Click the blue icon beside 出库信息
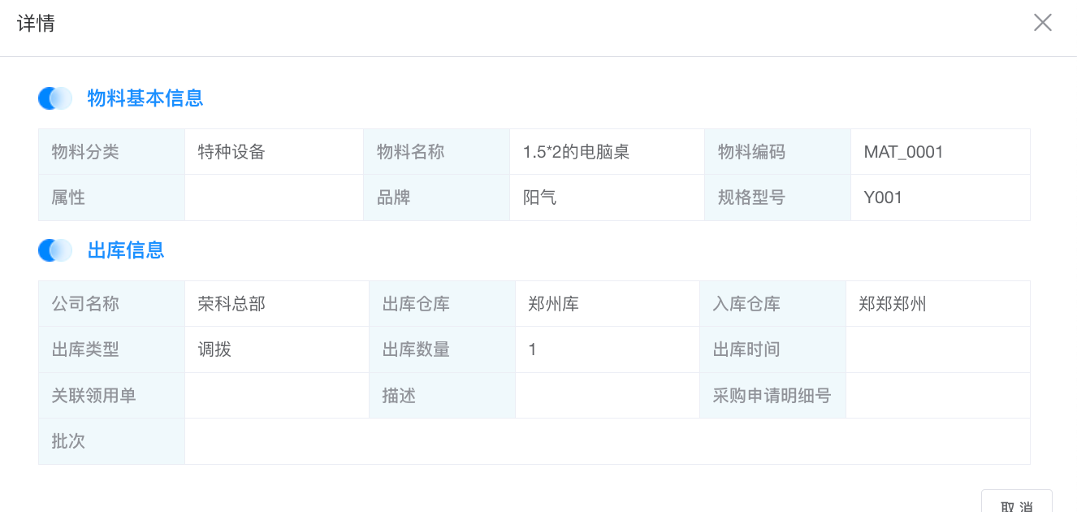1077x512 pixels. tap(55, 250)
